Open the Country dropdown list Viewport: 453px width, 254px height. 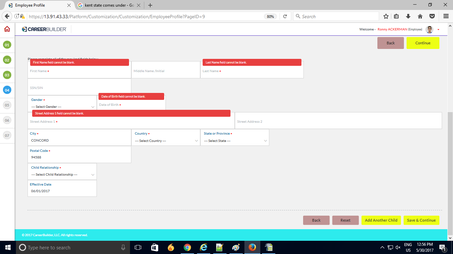pyautogui.click(x=166, y=141)
